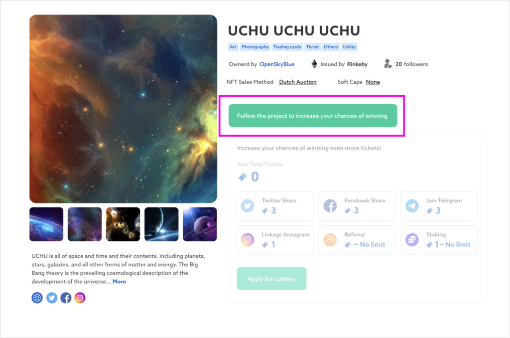Open the website globe icon below description
This screenshot has width=510, height=338.
point(37,298)
